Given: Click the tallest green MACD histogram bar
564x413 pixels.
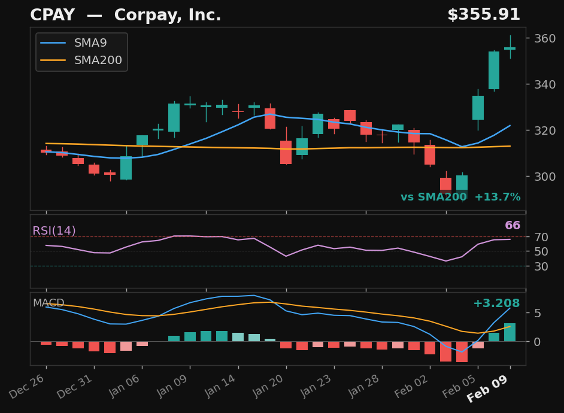Looking at the screenshot, I should (510, 332).
